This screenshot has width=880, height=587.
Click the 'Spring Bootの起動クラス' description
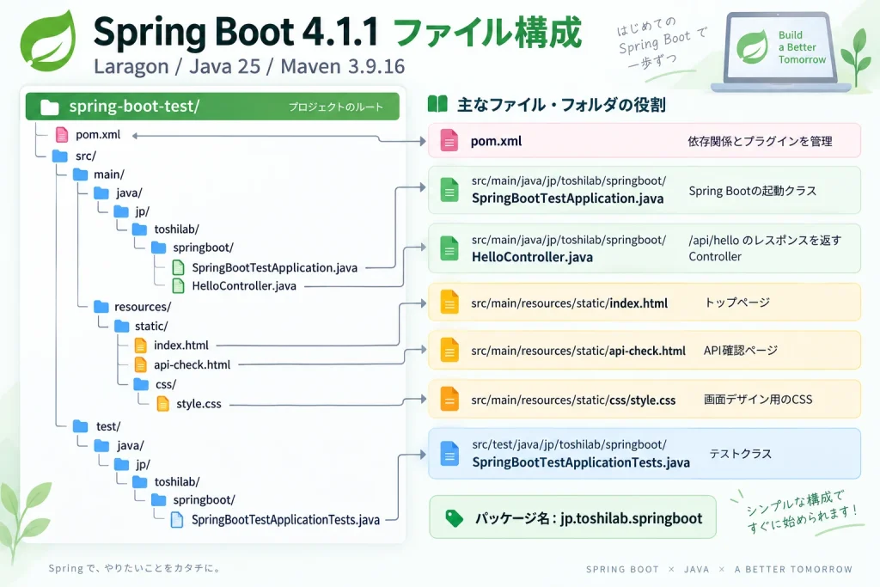pyautogui.click(x=753, y=191)
